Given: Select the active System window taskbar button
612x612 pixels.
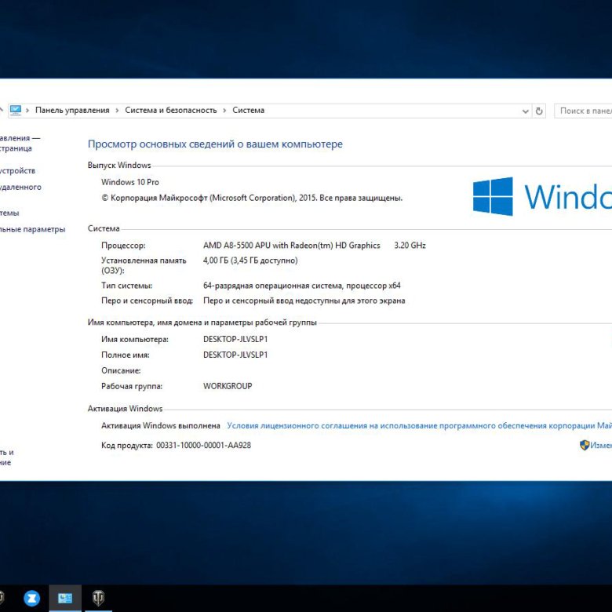Looking at the screenshot, I should pos(65,598).
